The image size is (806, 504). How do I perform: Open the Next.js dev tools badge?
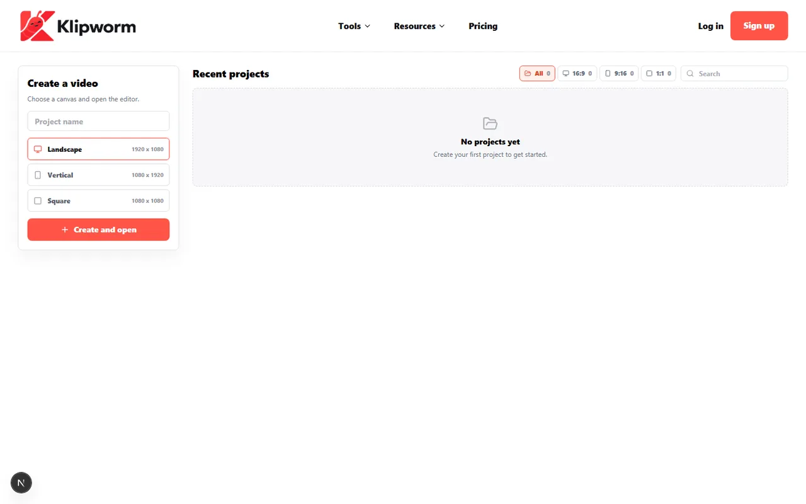pyautogui.click(x=21, y=483)
